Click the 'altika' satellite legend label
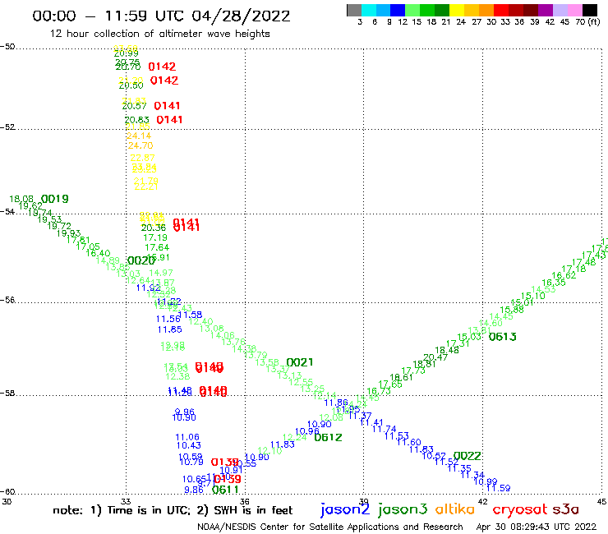Viewport: 608px width, 534px height. click(455, 509)
